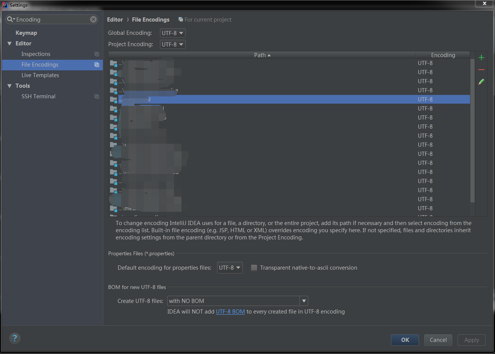Clear the Encoding search with the X icon
The width and height of the screenshot is (495, 354).
coord(93,19)
